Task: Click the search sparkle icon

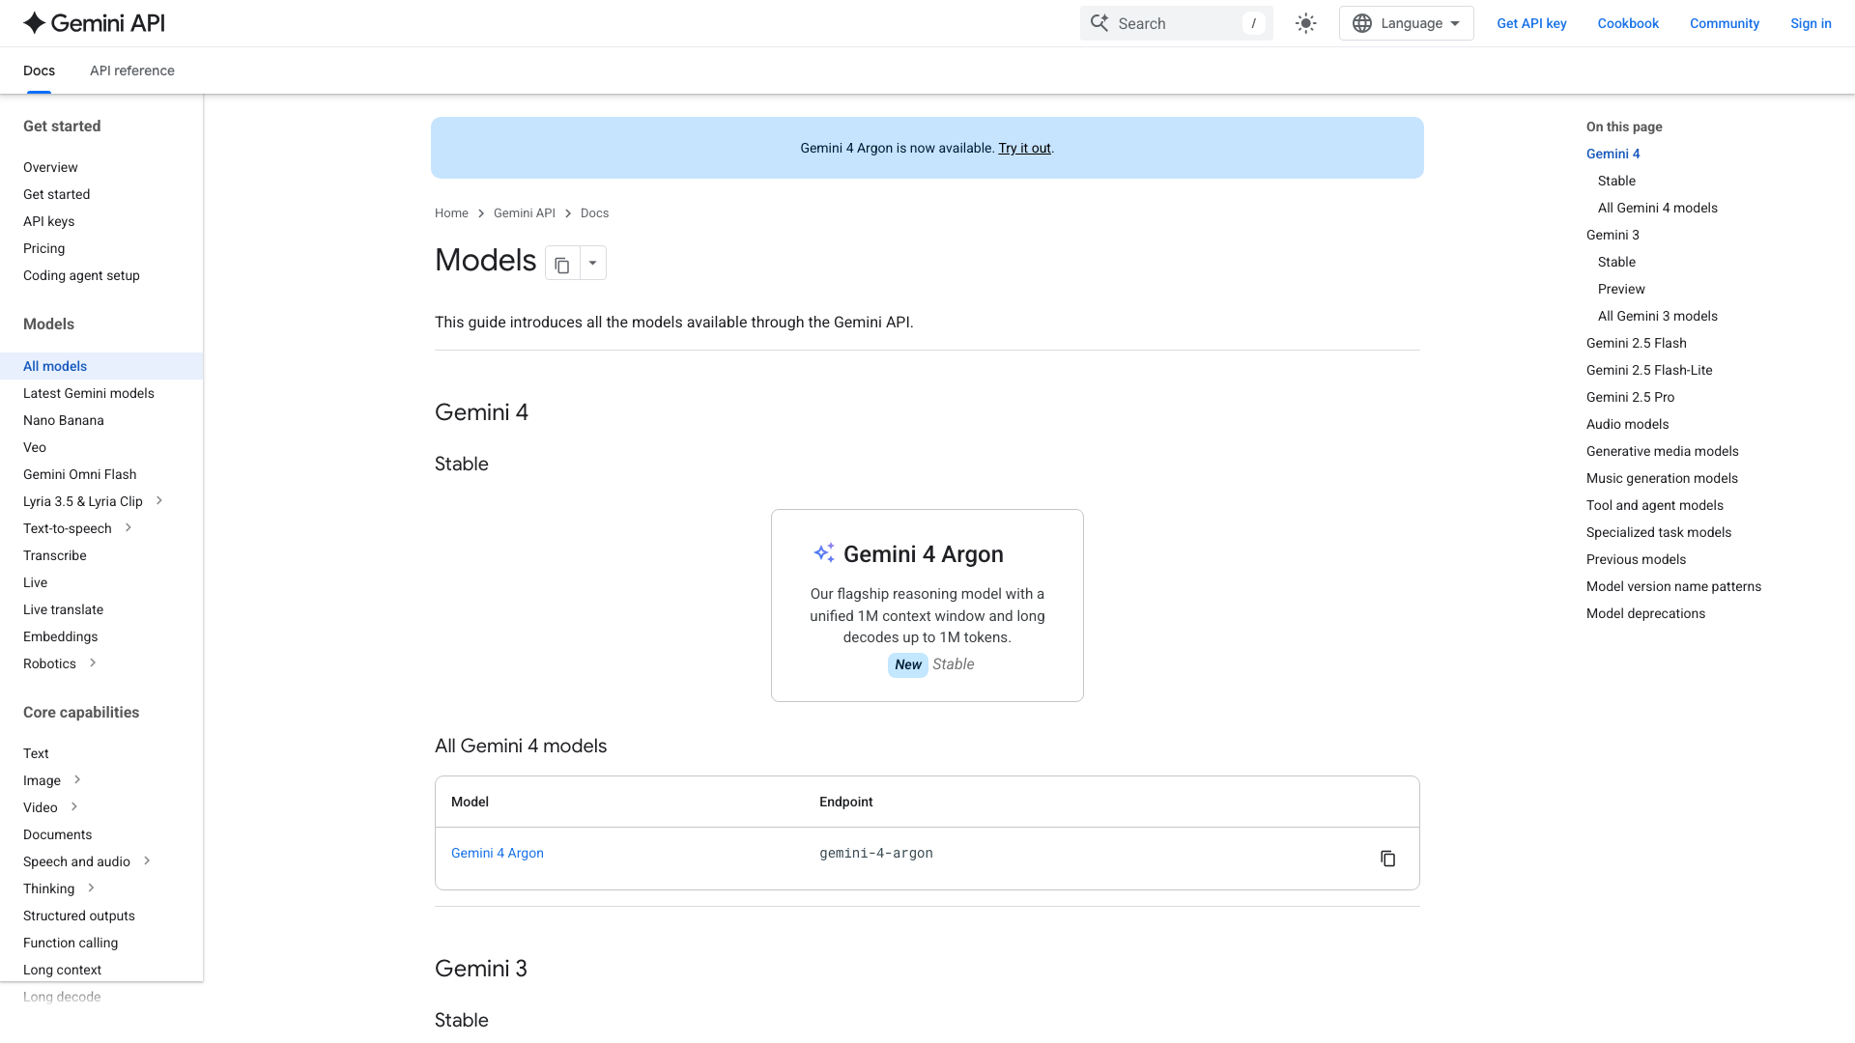Action: point(1099,23)
